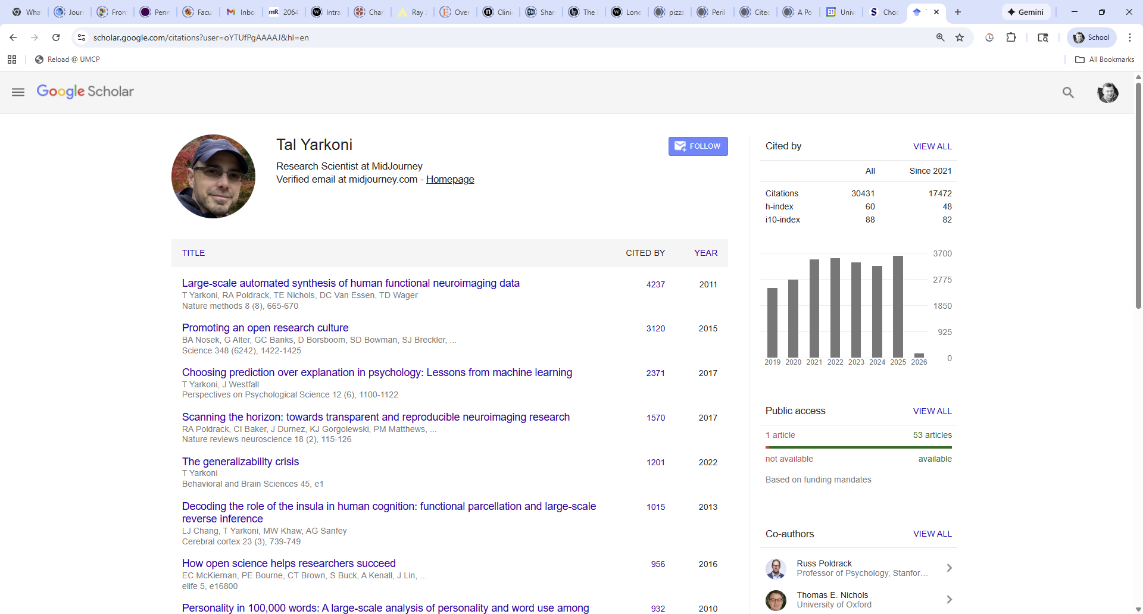Open a new browser tab with plus icon
Image resolution: width=1143 pixels, height=614 pixels.
[x=958, y=12]
